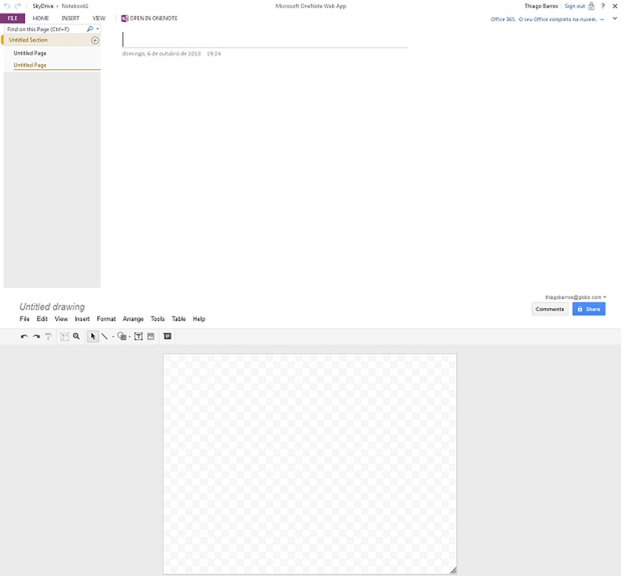Expand the shape tool dropdown arrow
This screenshot has height=576, width=622.
click(x=130, y=337)
